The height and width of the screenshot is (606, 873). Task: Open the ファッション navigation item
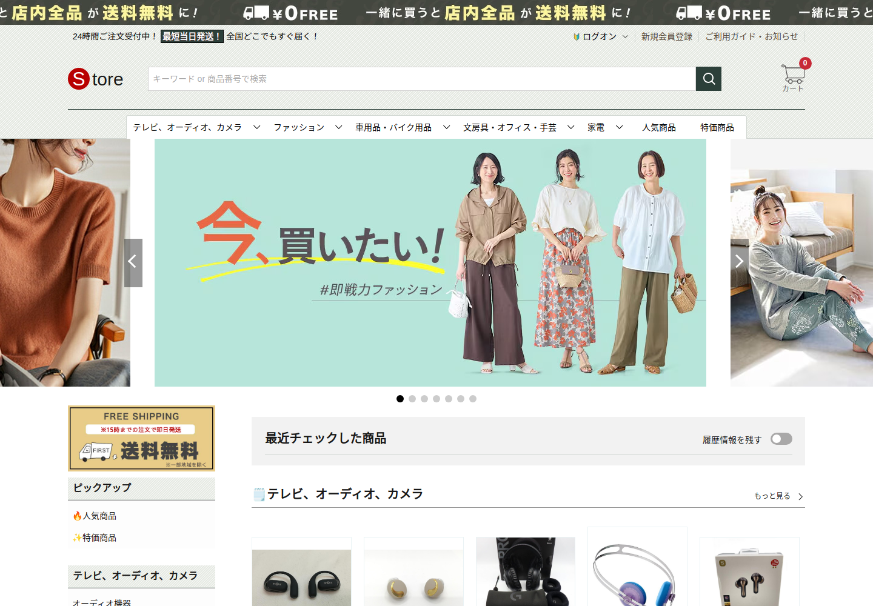tap(299, 127)
